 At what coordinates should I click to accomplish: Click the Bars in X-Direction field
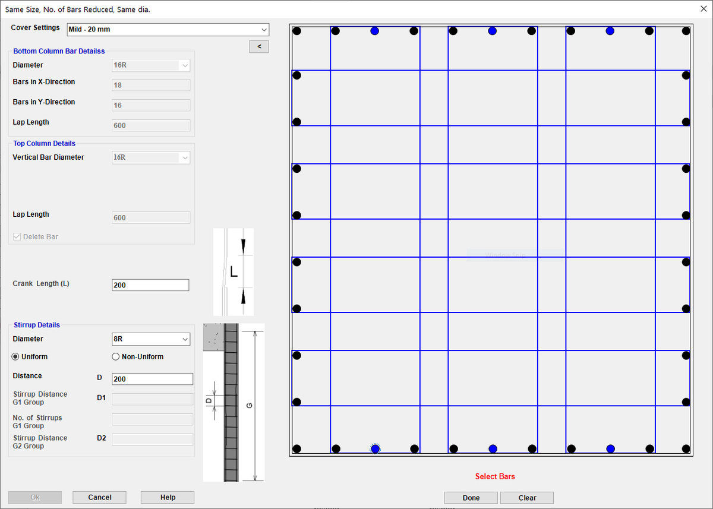[x=151, y=85]
